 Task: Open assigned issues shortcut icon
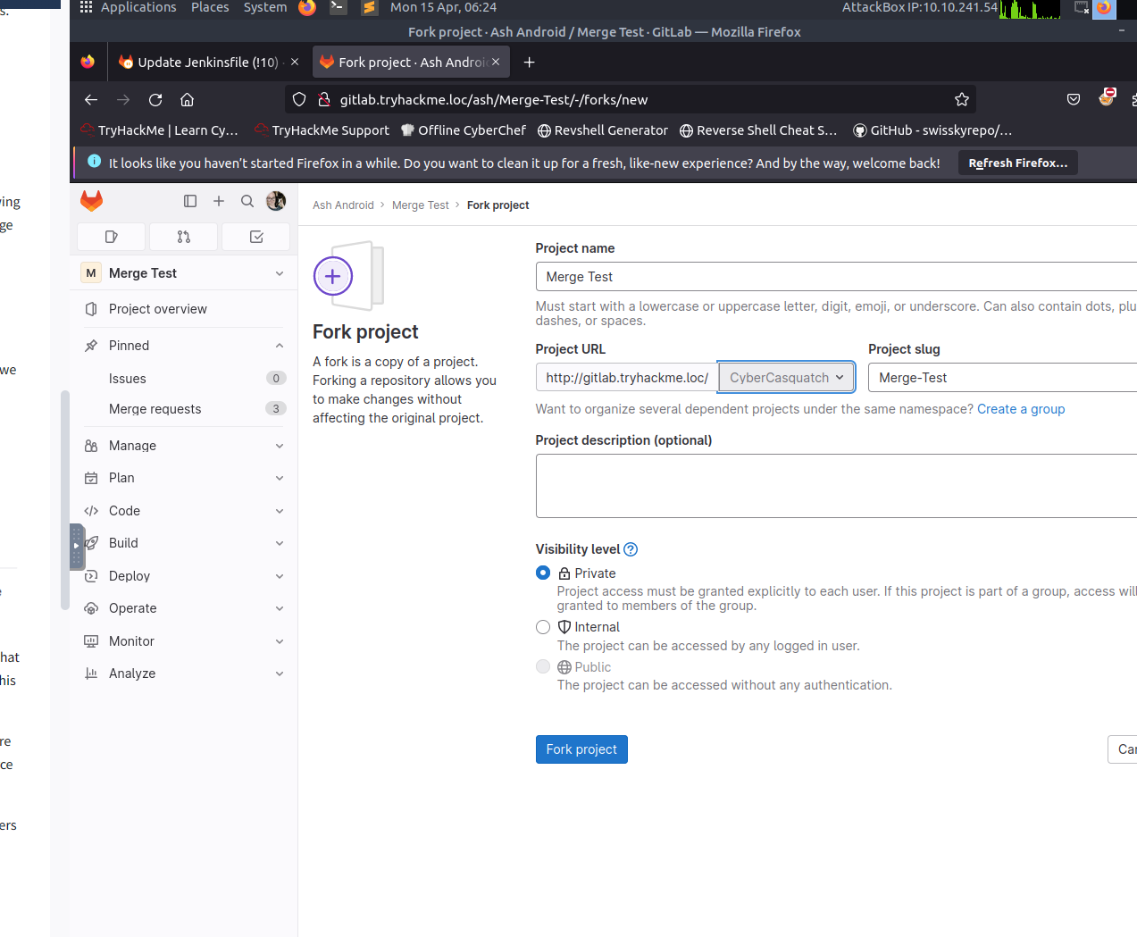112,237
